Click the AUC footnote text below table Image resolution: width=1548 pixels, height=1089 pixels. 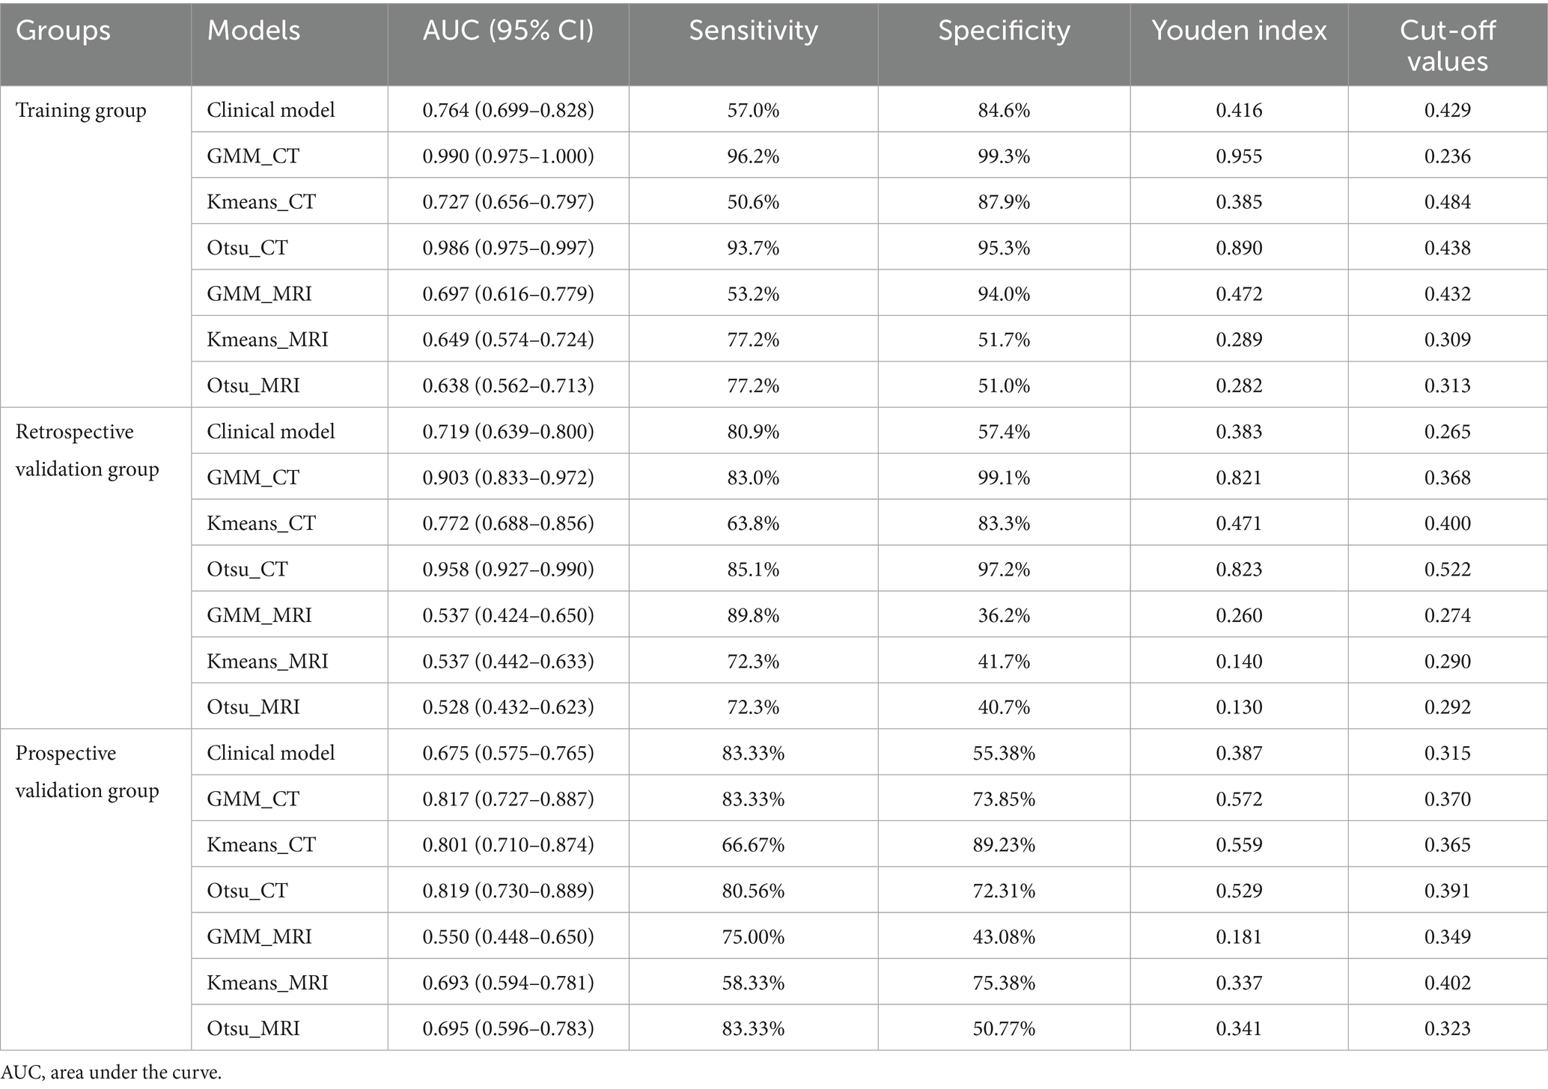coord(112,1073)
